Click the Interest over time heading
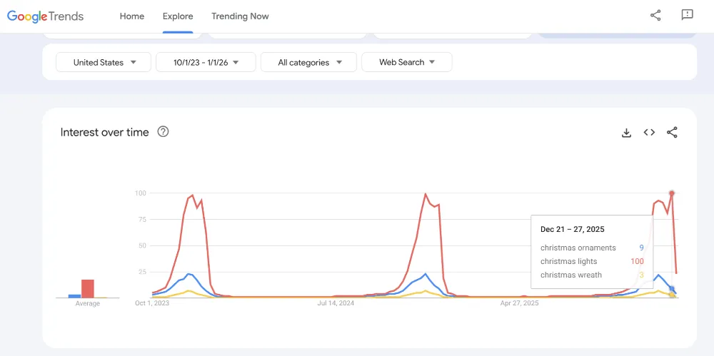 point(105,133)
